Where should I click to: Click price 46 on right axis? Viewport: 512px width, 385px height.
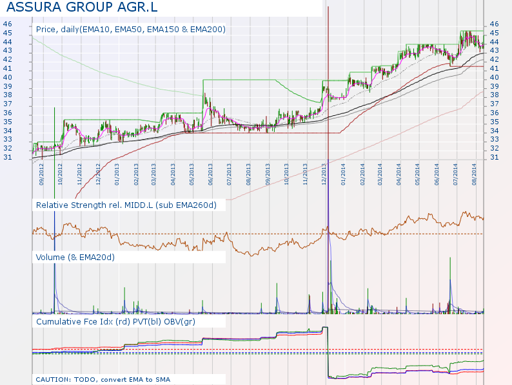coord(495,24)
